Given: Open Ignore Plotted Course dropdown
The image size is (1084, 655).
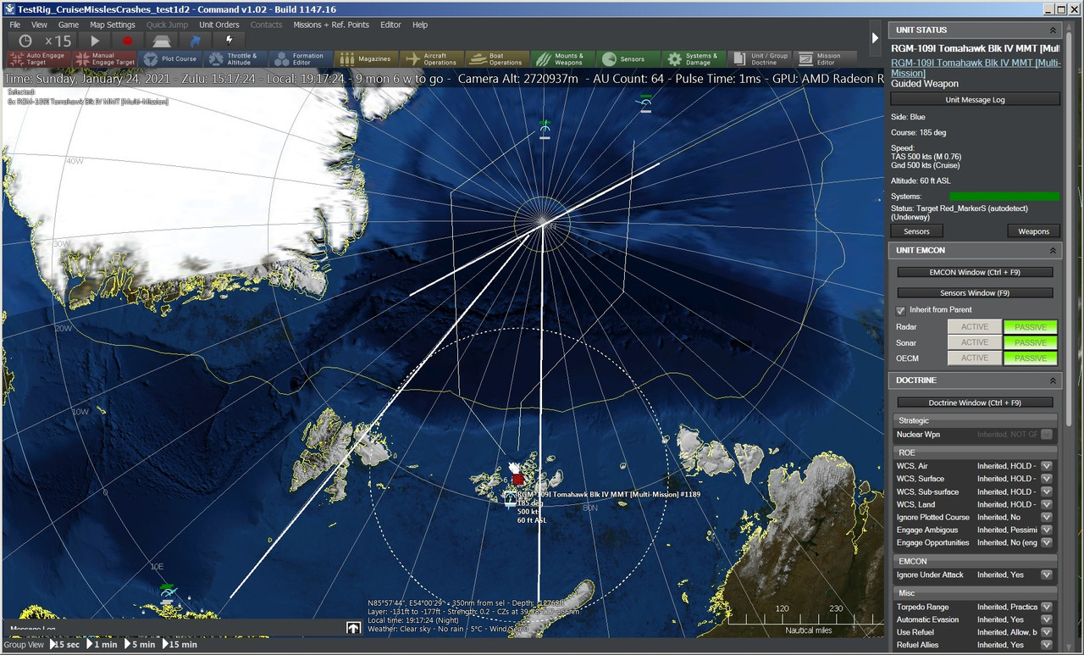Looking at the screenshot, I should pos(1047,517).
